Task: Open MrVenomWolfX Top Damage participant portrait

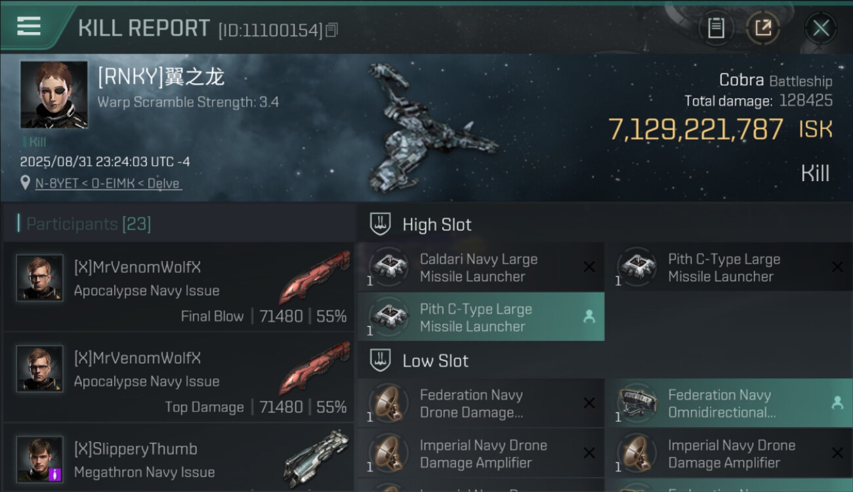Action: 40,369
